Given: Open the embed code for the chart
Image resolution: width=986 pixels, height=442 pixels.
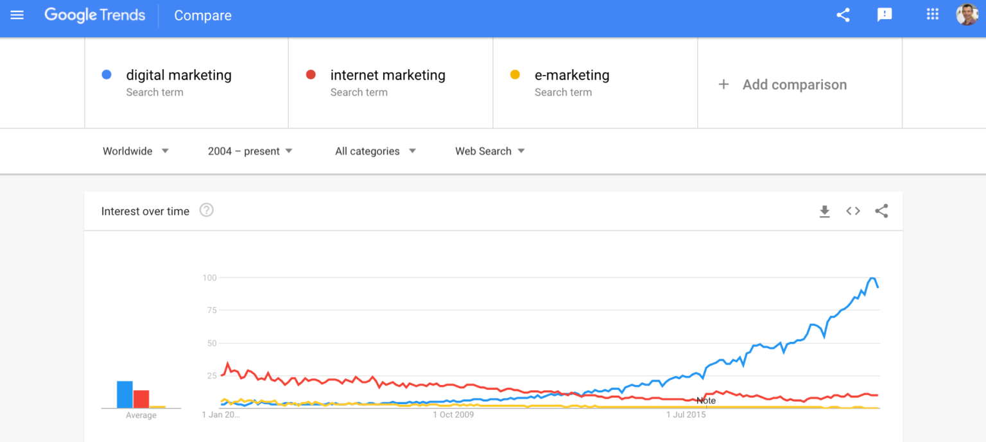Looking at the screenshot, I should coord(852,210).
